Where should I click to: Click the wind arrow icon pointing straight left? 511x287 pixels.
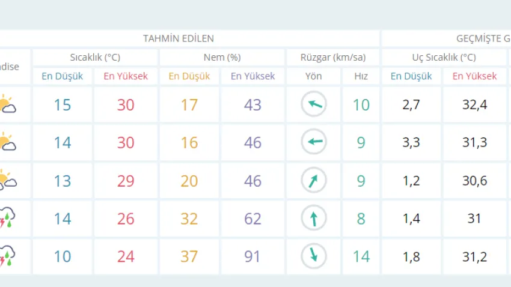tap(314, 142)
